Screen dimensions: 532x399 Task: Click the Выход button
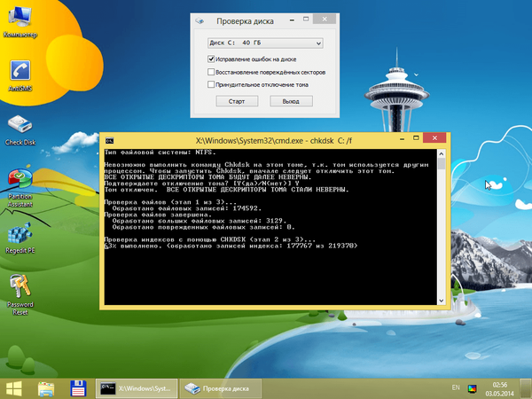click(291, 101)
